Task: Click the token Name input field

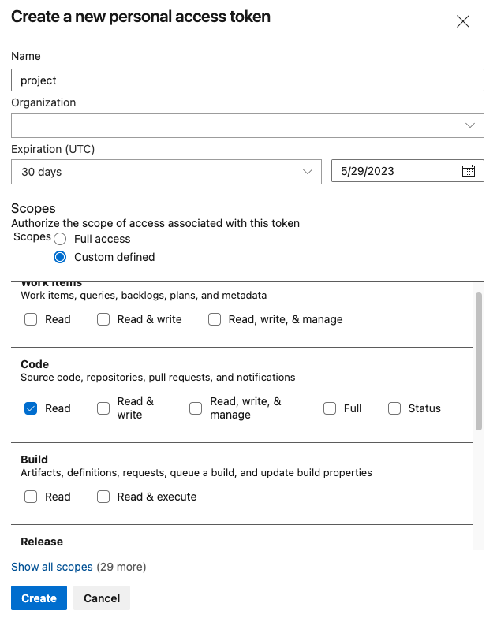Action: pos(247,80)
